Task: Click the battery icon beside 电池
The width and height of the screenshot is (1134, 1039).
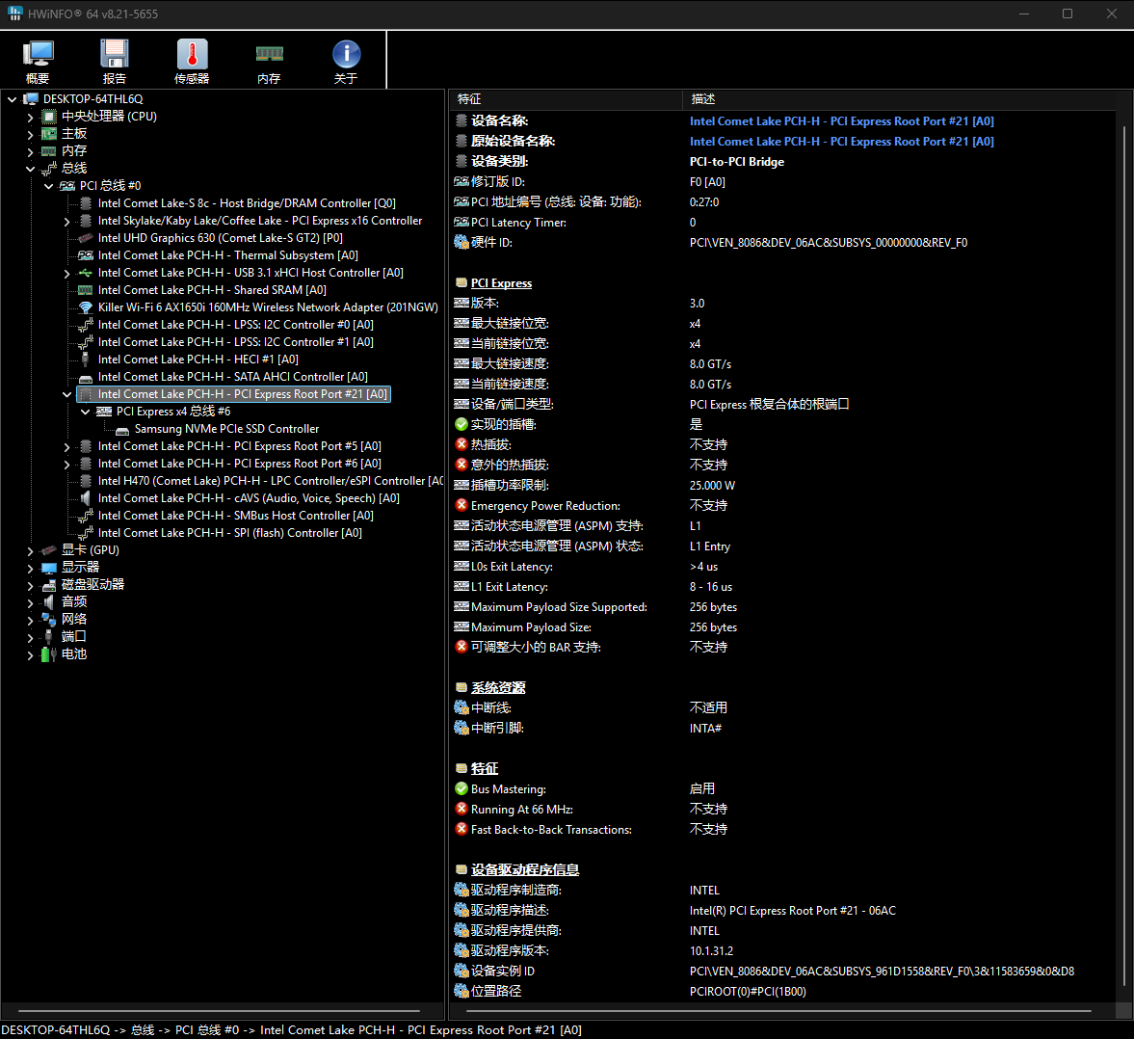Action: coord(48,654)
